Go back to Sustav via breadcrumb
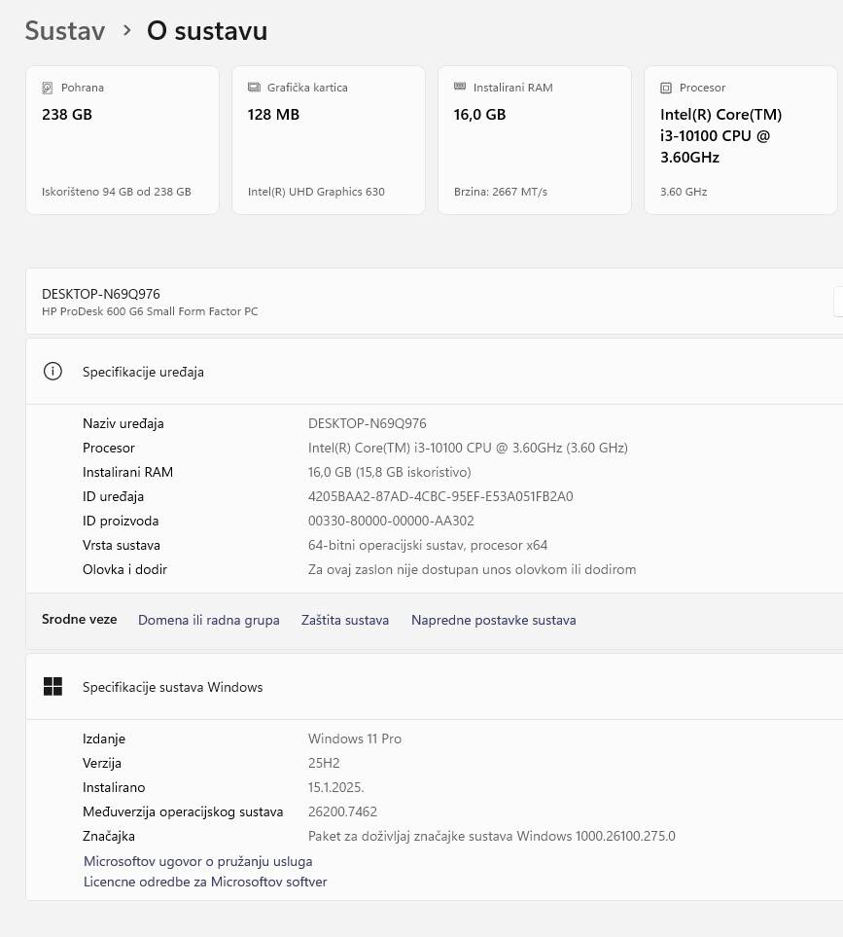The height and width of the screenshot is (937, 843). tap(64, 31)
